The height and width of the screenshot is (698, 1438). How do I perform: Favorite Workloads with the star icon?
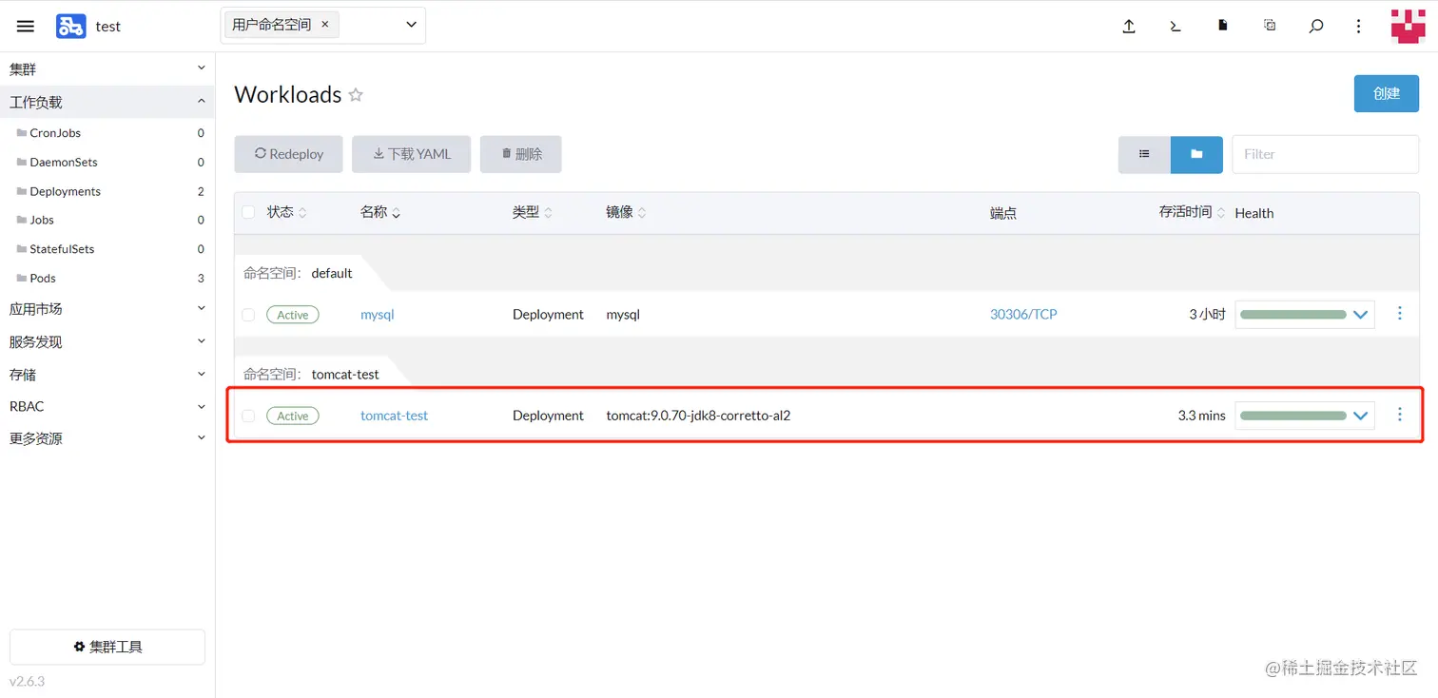click(x=356, y=95)
